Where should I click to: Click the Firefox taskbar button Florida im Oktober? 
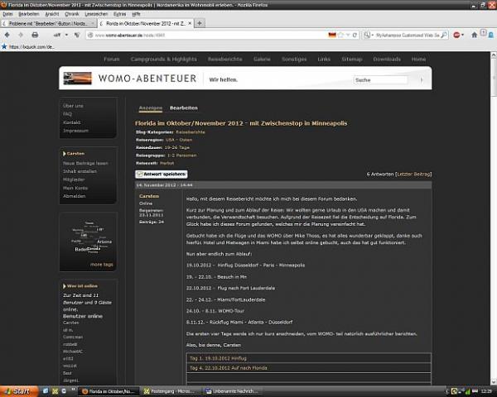click(109, 391)
